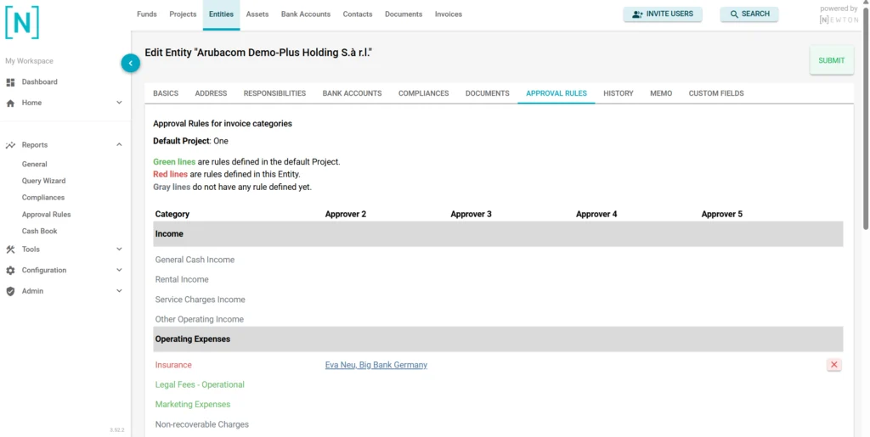Image resolution: width=870 pixels, height=437 pixels.
Task: Click the Tools wrench icon
Action: pos(10,249)
